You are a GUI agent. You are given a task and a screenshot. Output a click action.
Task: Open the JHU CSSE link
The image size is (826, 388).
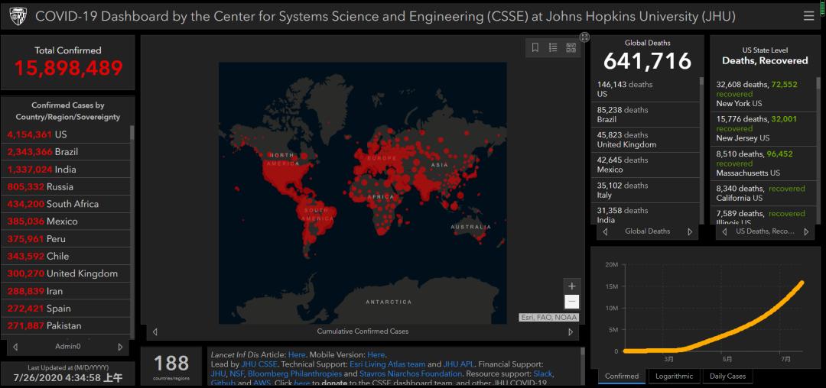click(x=259, y=364)
